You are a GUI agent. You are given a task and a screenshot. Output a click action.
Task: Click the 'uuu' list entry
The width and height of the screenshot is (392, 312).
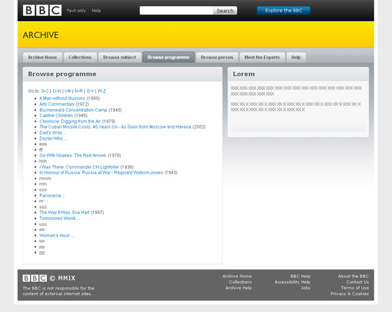42,224
